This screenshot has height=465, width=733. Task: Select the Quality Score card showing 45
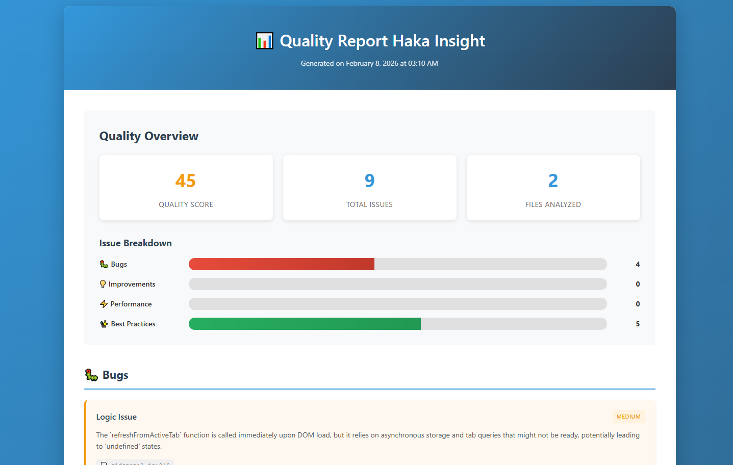coord(186,188)
